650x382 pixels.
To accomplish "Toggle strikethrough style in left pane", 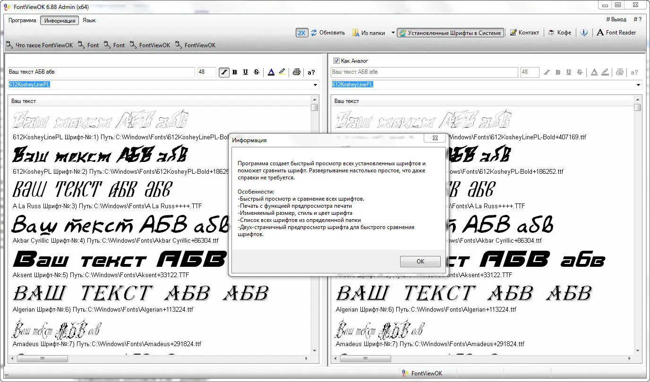I will (x=257, y=72).
